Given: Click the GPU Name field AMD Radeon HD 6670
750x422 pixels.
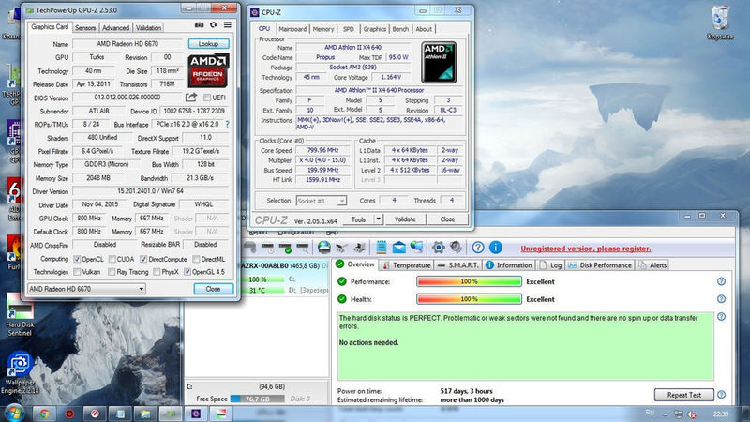Looking at the screenshot, I should pos(127,43).
